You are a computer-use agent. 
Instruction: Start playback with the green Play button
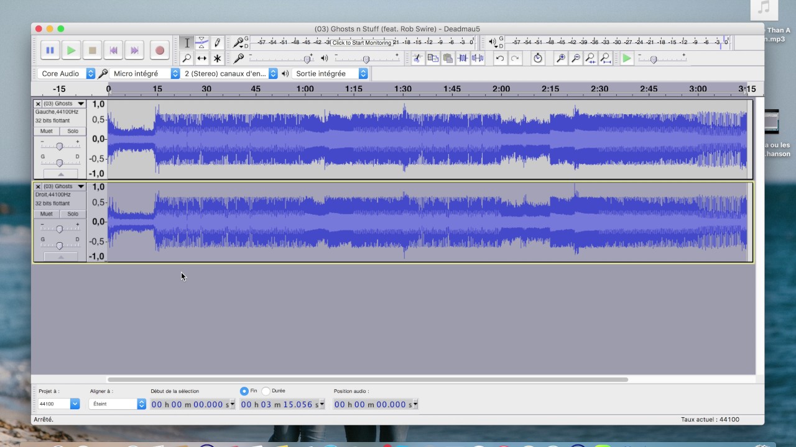pyautogui.click(x=71, y=50)
